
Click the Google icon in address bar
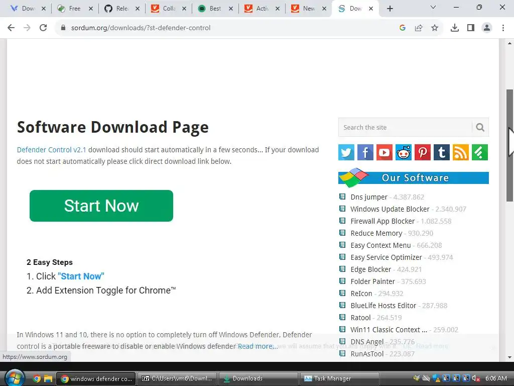[403, 28]
